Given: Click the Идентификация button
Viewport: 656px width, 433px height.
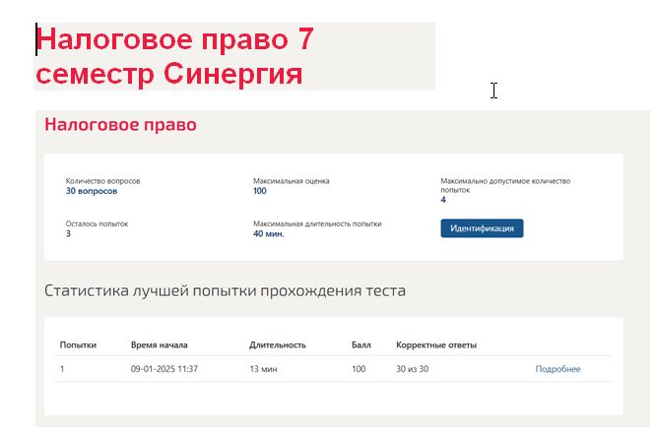Looking at the screenshot, I should pyautogui.click(x=482, y=228).
